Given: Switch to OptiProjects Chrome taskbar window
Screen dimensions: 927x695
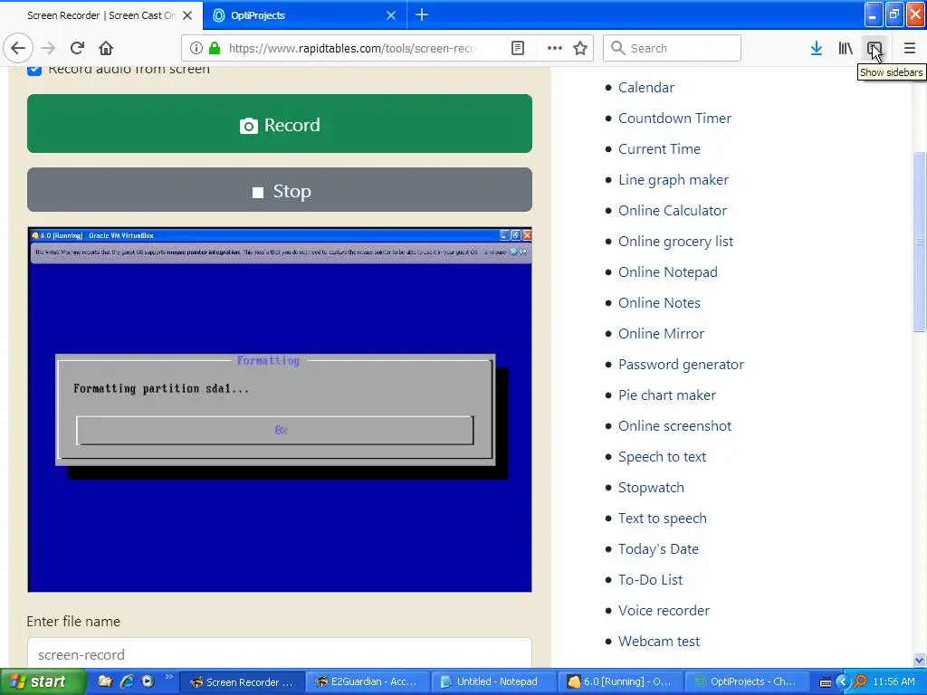Looking at the screenshot, I should 746,681.
